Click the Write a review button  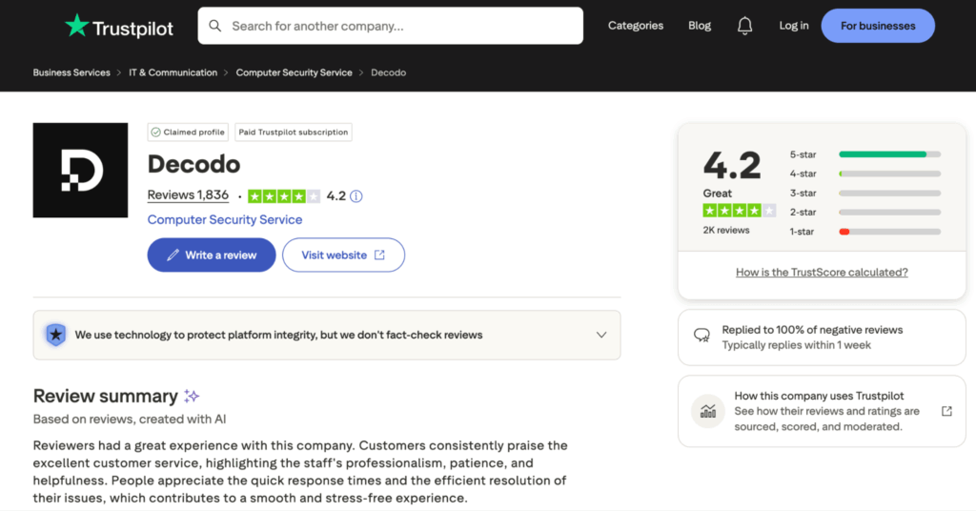tap(212, 255)
